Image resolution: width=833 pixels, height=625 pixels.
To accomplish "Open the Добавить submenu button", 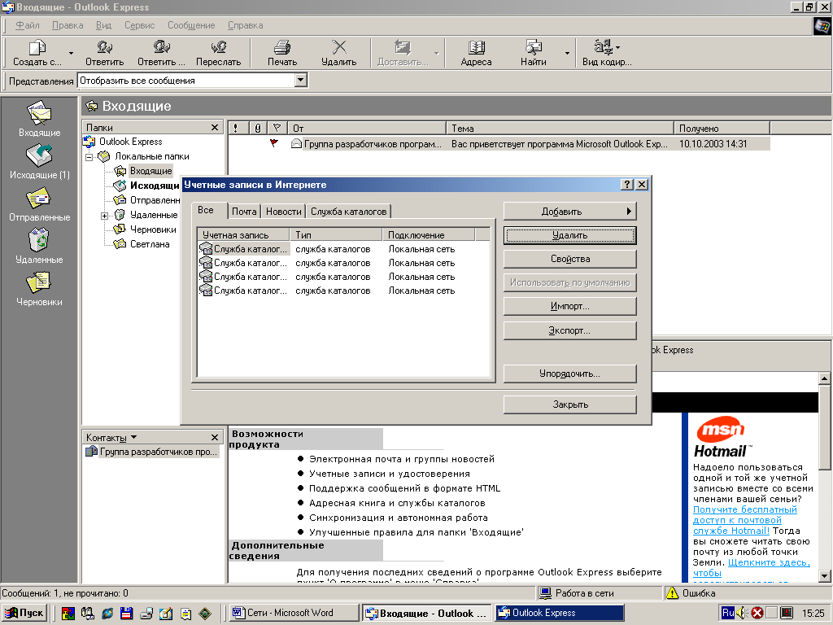I will pos(569,212).
